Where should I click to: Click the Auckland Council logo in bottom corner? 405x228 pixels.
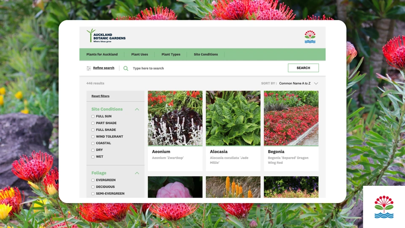click(x=384, y=207)
